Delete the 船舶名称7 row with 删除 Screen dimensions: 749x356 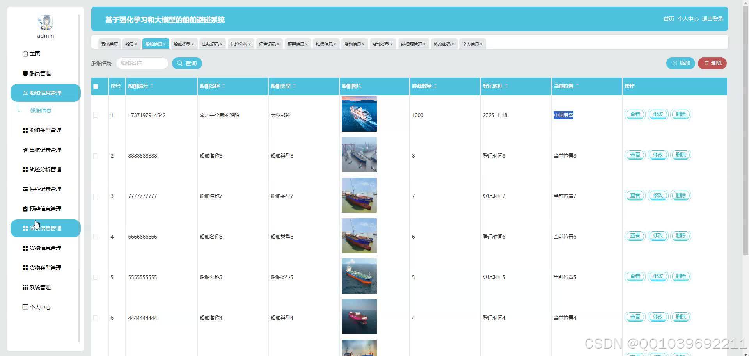(681, 196)
